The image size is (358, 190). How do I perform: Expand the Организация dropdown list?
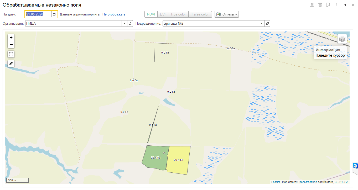pos(124,23)
